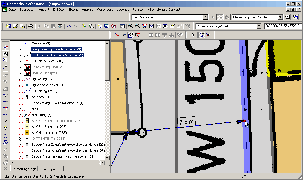Image resolution: width=303 pixels, height=180 pixels.
Task: Open the Platzierung über Punkte dropdown
Action: [280, 17]
